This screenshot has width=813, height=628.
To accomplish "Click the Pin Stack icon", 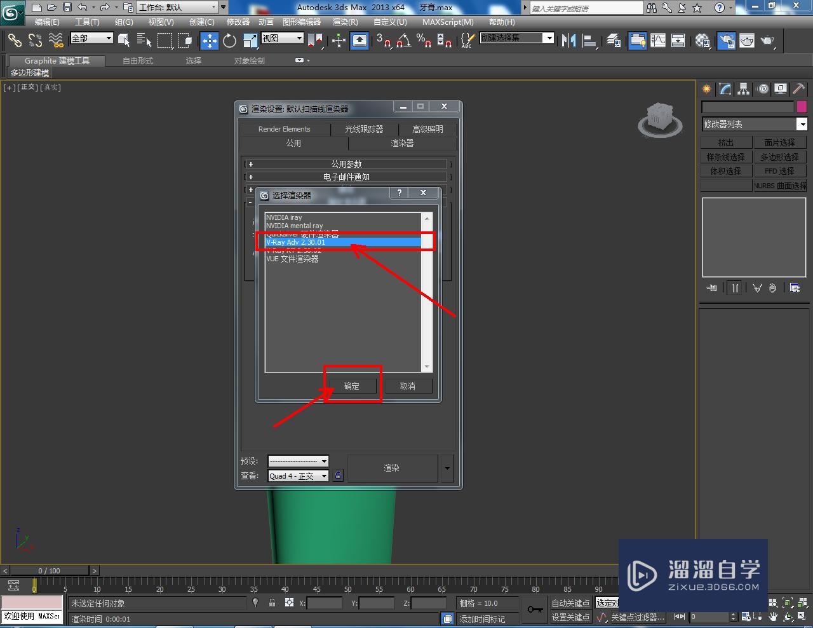I will (x=711, y=288).
